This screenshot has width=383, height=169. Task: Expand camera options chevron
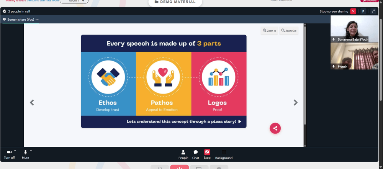pos(15,151)
